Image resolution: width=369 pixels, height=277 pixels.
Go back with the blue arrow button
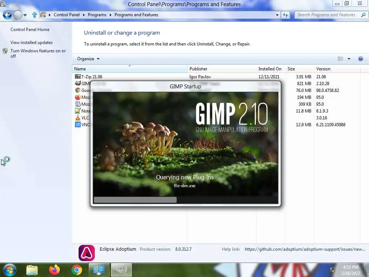[7, 15]
